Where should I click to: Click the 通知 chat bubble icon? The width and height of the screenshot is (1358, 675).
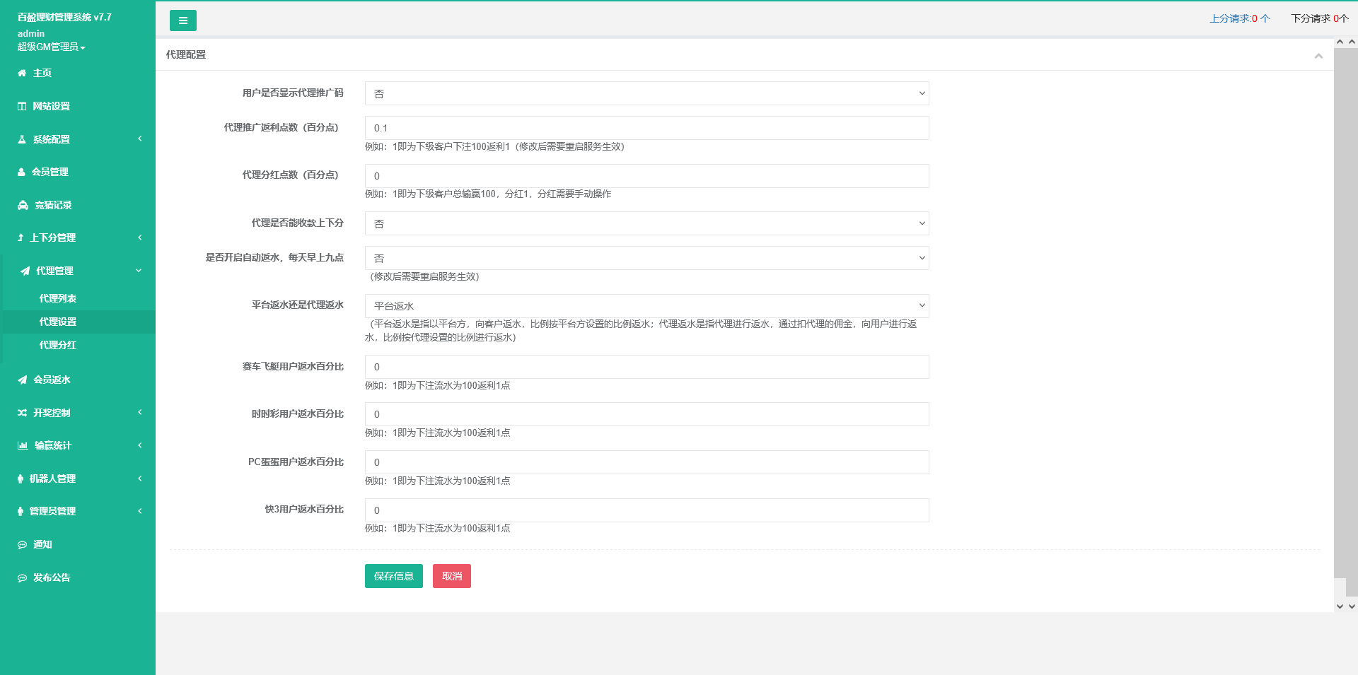[22, 544]
